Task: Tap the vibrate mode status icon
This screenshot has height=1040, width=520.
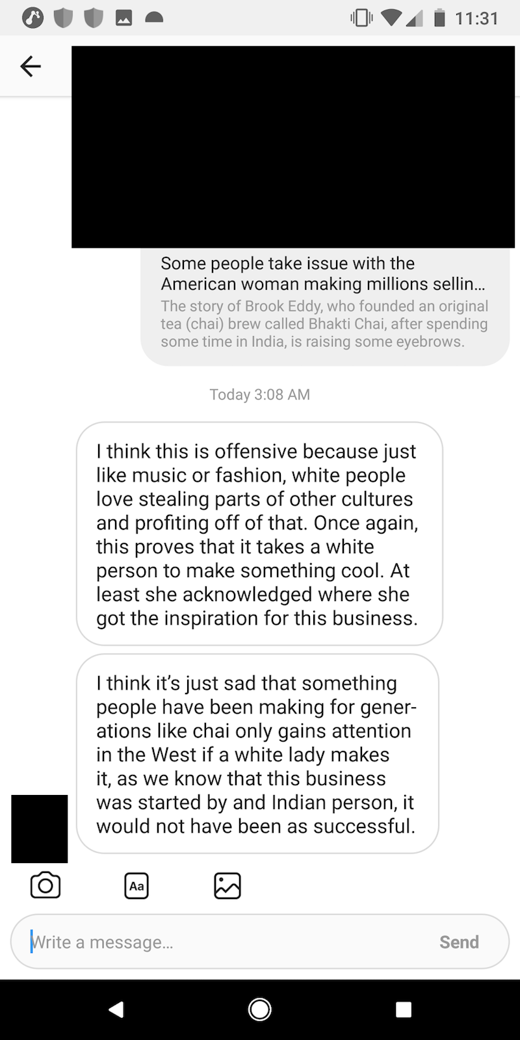Action: tap(361, 18)
